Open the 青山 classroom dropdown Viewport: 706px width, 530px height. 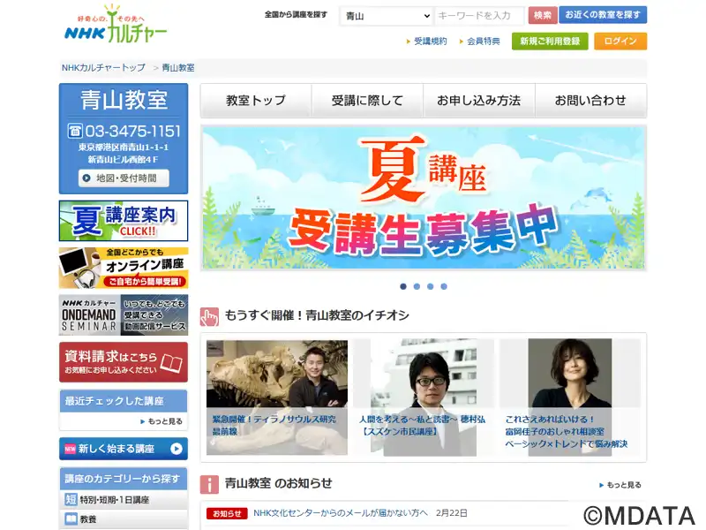387,16
